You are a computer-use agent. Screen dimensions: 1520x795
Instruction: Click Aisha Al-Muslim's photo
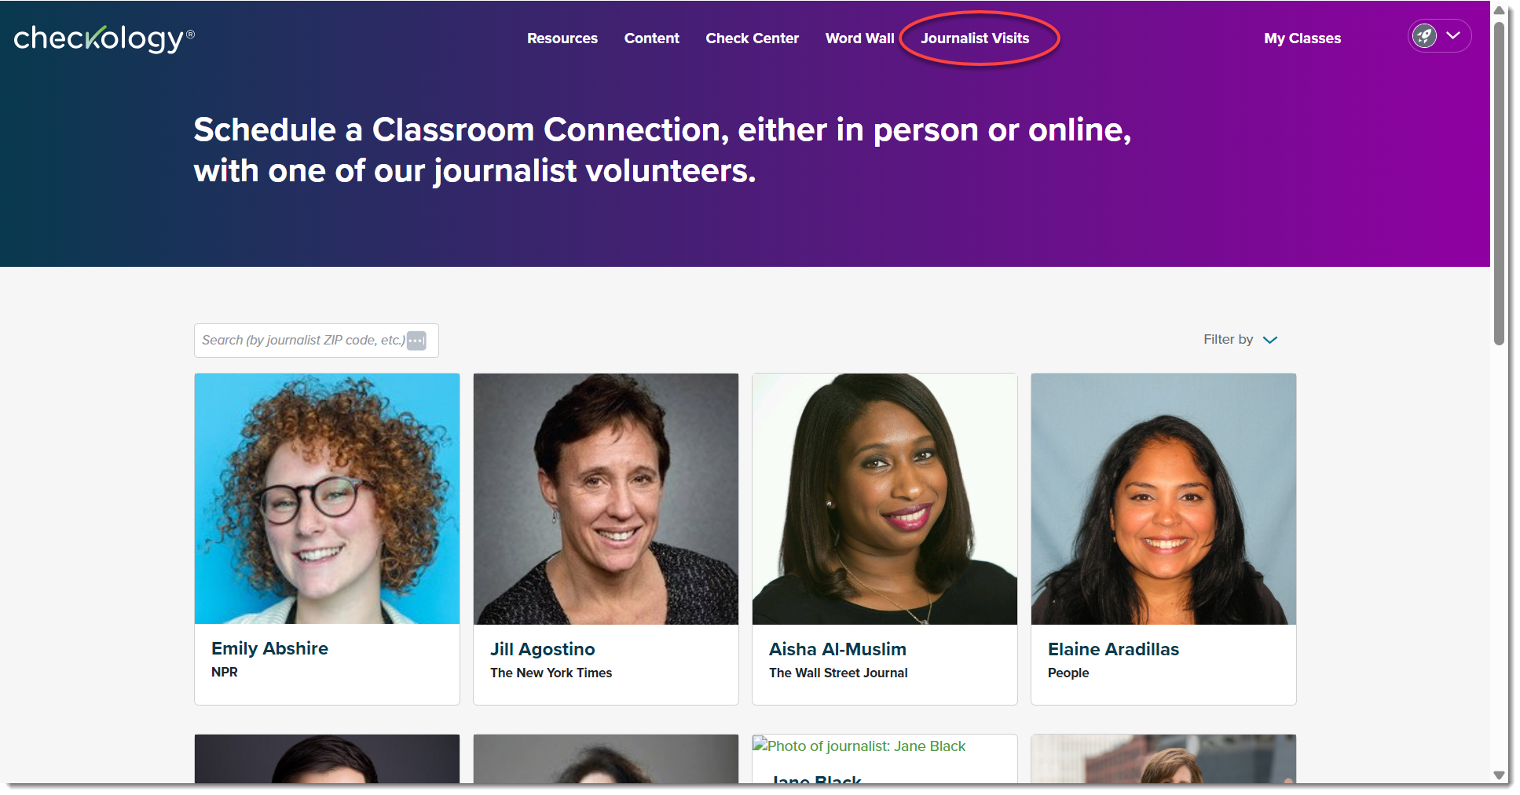[x=885, y=499]
